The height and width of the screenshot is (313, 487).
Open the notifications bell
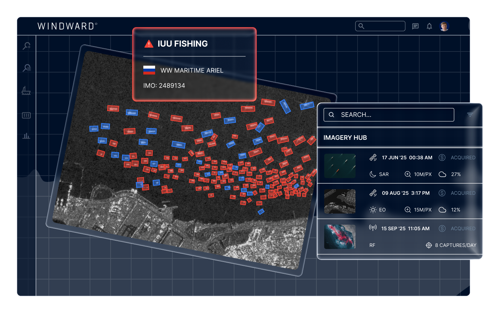[429, 26]
